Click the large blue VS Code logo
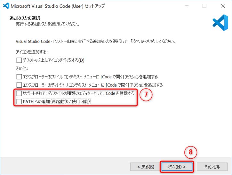Viewport: 232px width, 175px height. [220, 22]
